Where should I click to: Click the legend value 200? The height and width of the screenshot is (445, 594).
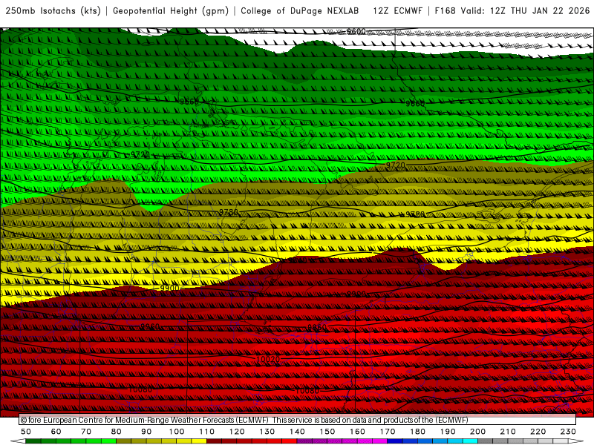click(477, 432)
